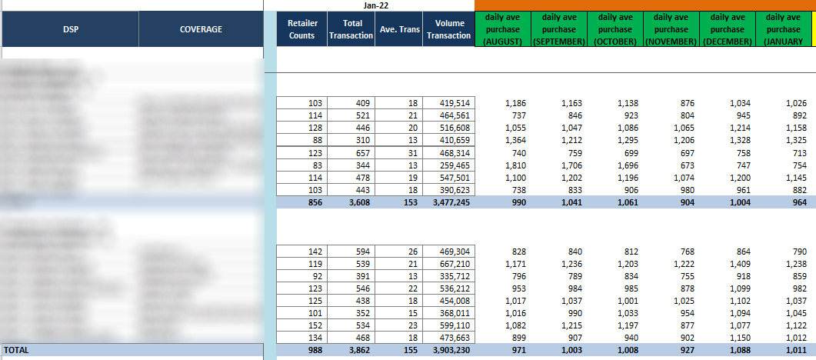Select August value 1,810
This screenshot has width=816, height=360.
click(x=515, y=165)
